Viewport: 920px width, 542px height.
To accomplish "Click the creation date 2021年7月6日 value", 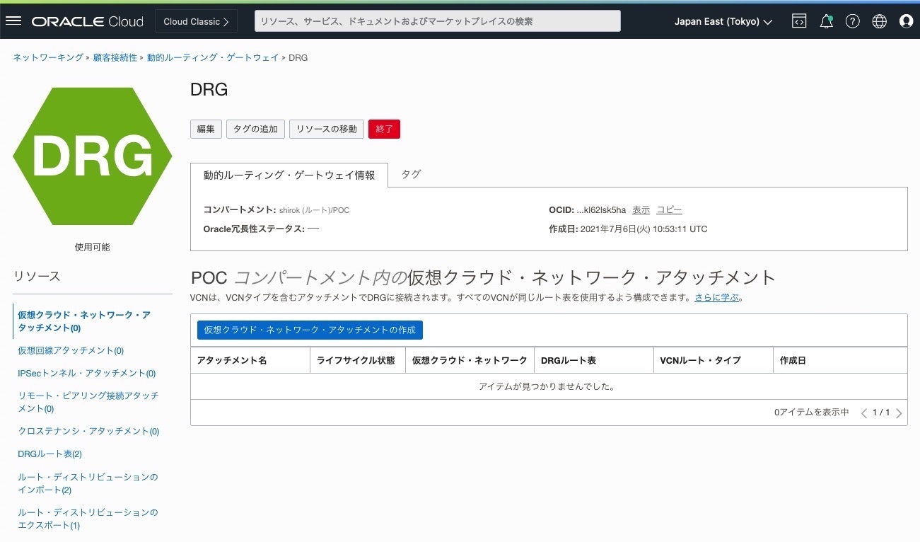I will (644, 229).
